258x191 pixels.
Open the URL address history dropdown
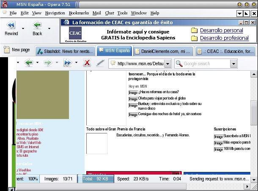tap(167, 64)
